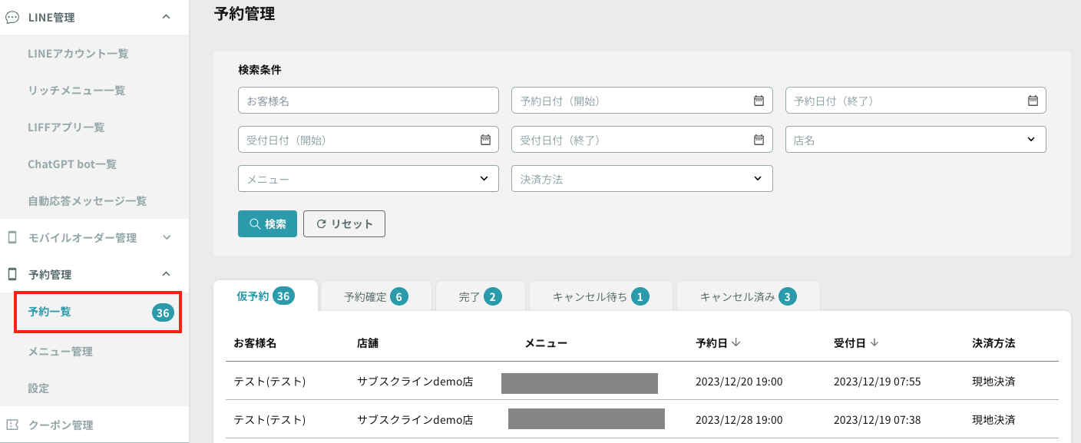The image size is (1081, 443).
Task: Expand the モバイルオーダー管理 section
Action: click(x=167, y=237)
